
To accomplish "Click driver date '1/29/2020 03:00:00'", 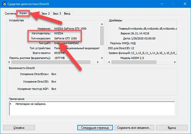I will point(143,38).
